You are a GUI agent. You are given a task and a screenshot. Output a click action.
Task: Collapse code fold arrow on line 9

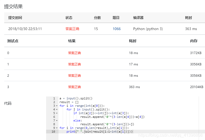point(57,128)
